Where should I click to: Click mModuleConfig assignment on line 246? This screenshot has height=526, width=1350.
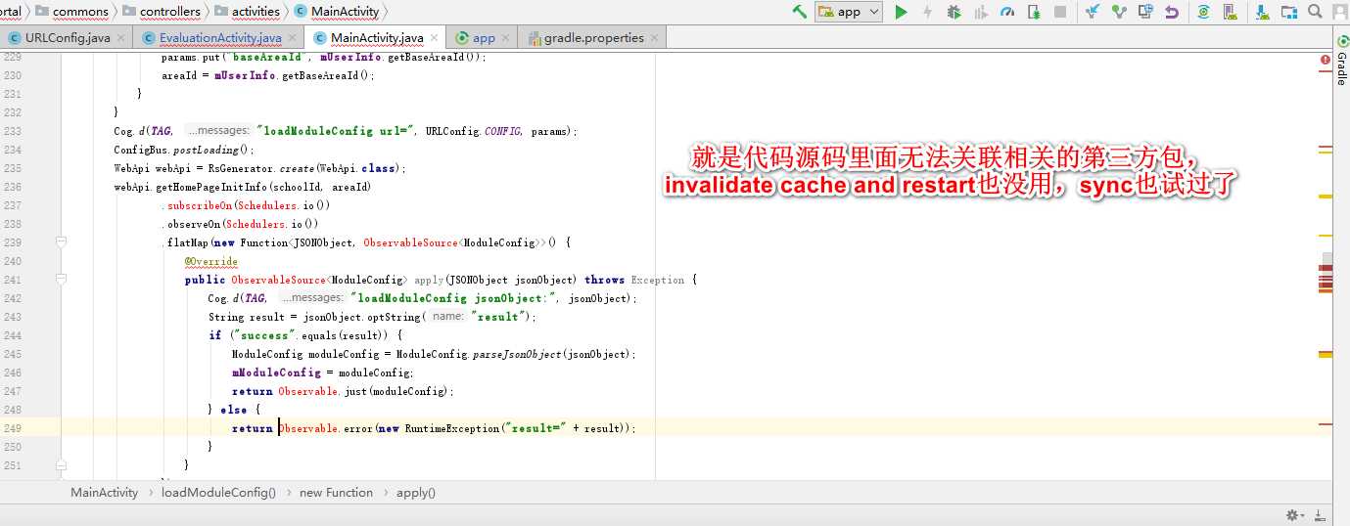tap(323, 373)
